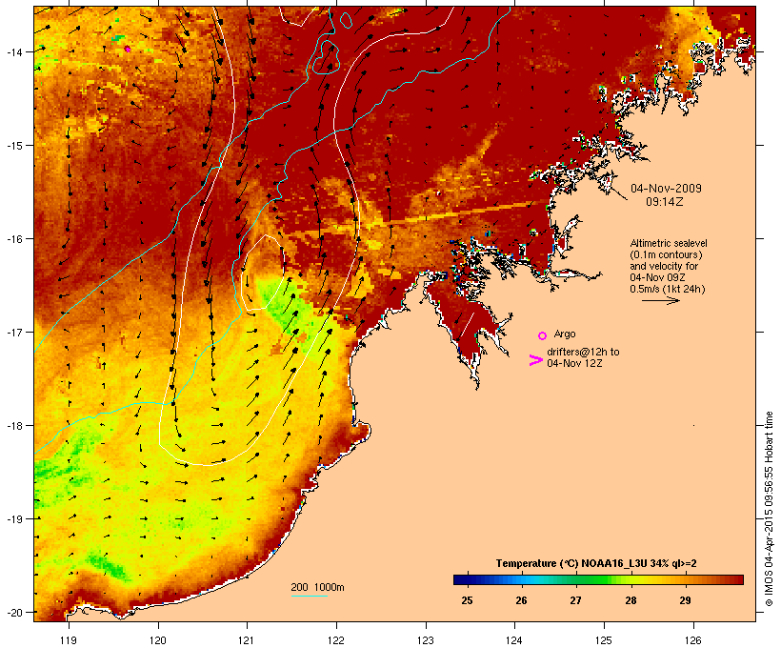Image resolution: width=781 pixels, height=648 pixels.
Task: Click the magenta Argo float dot near 14°S
Action: coord(128,49)
